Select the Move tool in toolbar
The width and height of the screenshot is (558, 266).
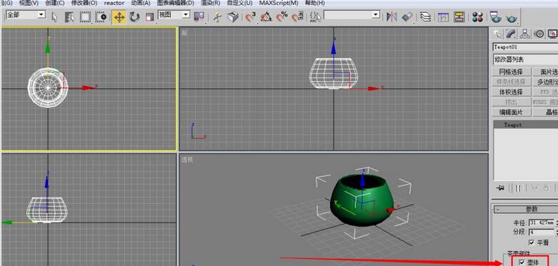pos(119,16)
